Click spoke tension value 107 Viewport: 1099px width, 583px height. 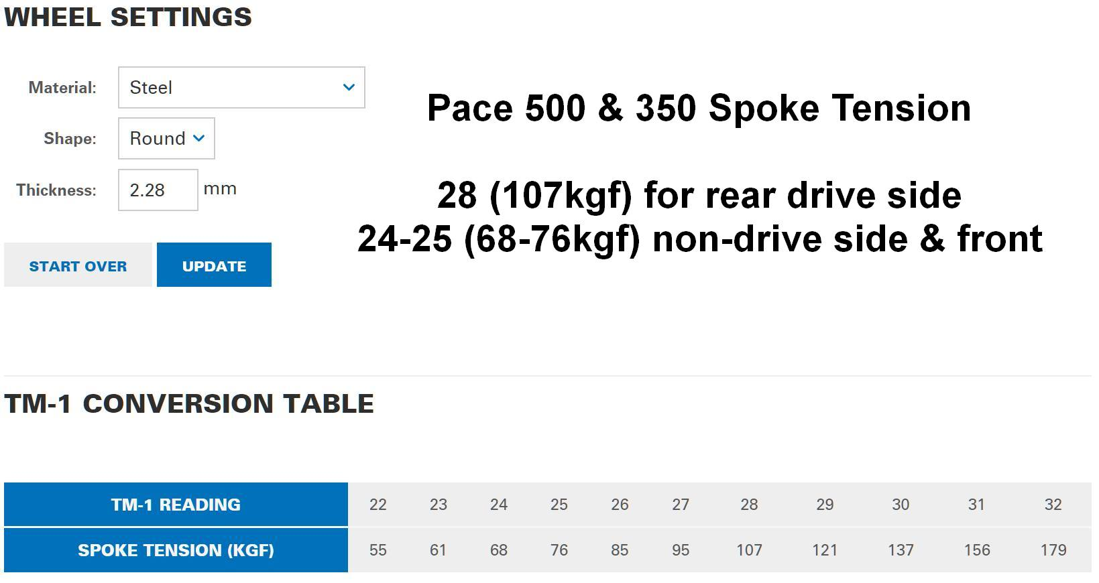point(749,550)
